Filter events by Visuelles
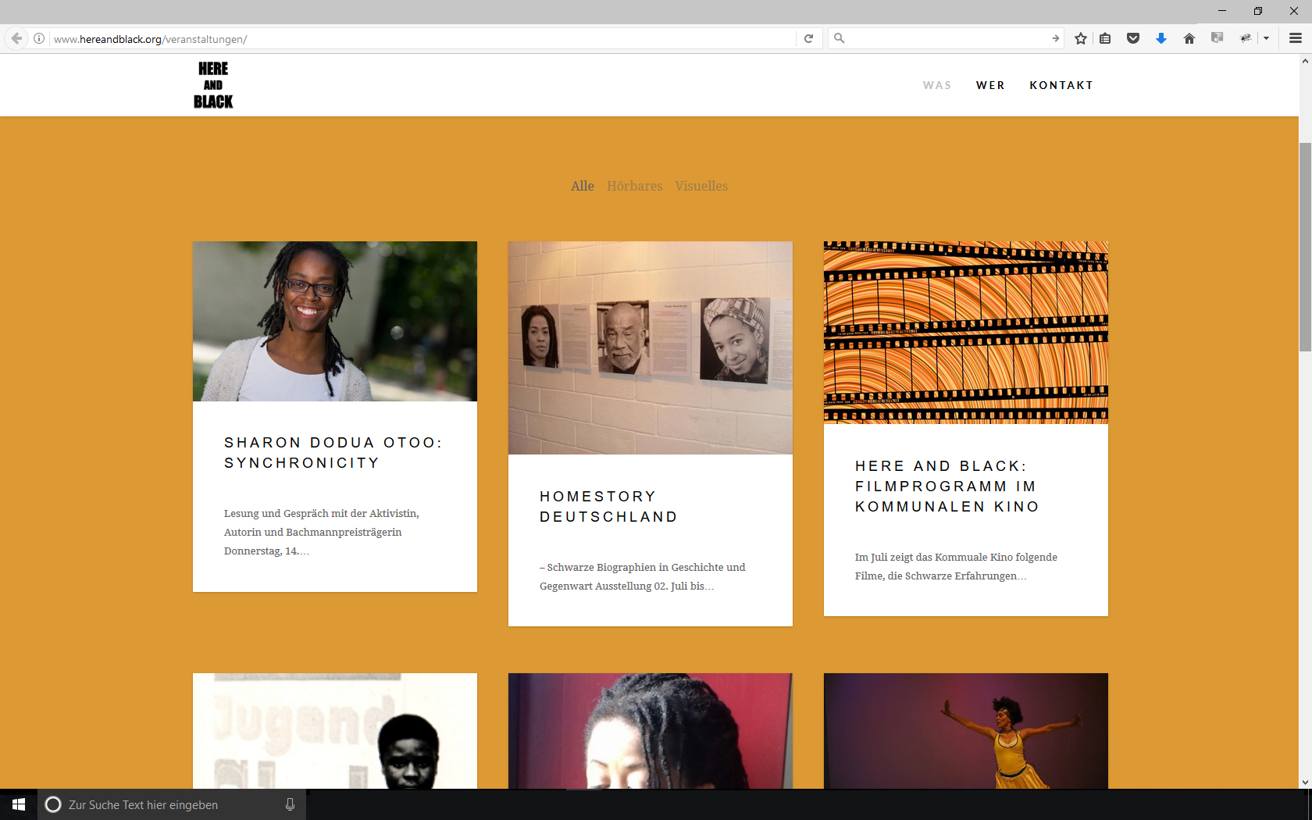The image size is (1312, 820). (701, 186)
